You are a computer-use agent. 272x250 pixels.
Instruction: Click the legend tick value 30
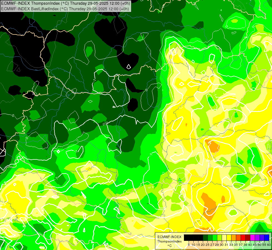click(222, 245)
